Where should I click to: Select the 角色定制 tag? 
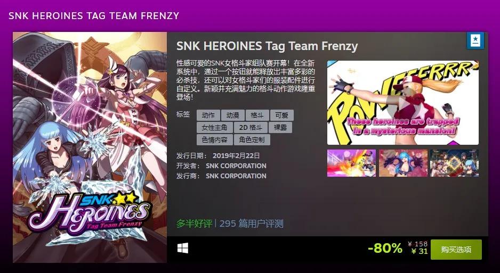[x=252, y=139]
